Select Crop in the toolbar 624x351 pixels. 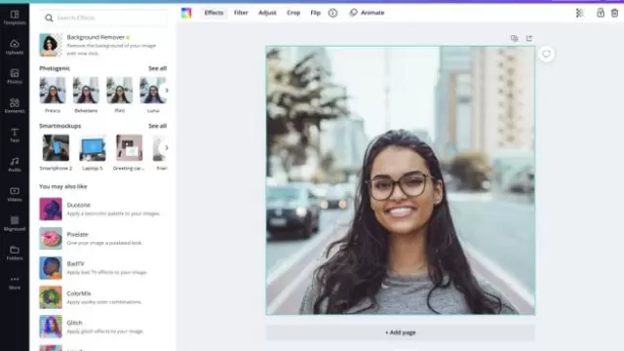293,13
